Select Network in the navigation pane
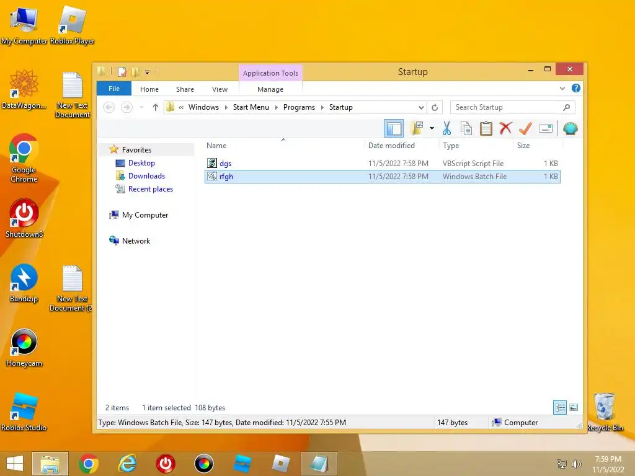The image size is (635, 476). (x=136, y=241)
